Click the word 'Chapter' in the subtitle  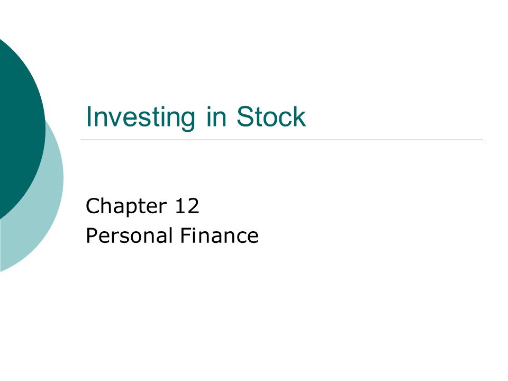tap(126, 206)
